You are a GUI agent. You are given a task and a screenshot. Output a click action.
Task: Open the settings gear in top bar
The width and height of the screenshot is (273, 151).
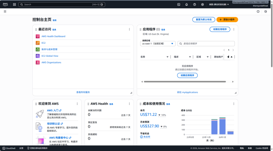point(202,5)
